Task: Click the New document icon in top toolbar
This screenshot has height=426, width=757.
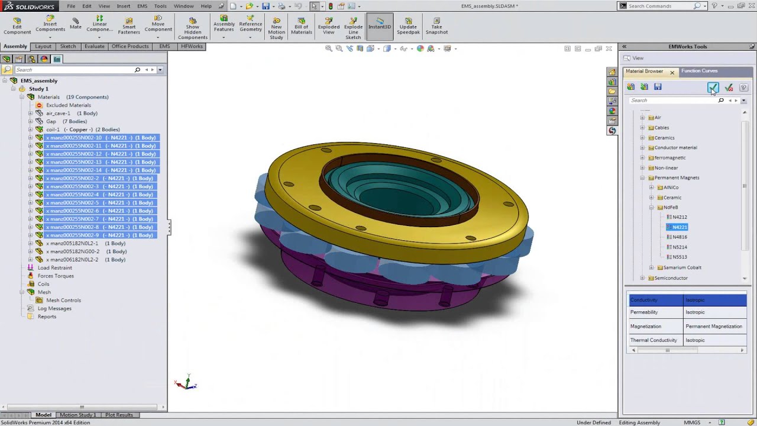Action: (234, 6)
